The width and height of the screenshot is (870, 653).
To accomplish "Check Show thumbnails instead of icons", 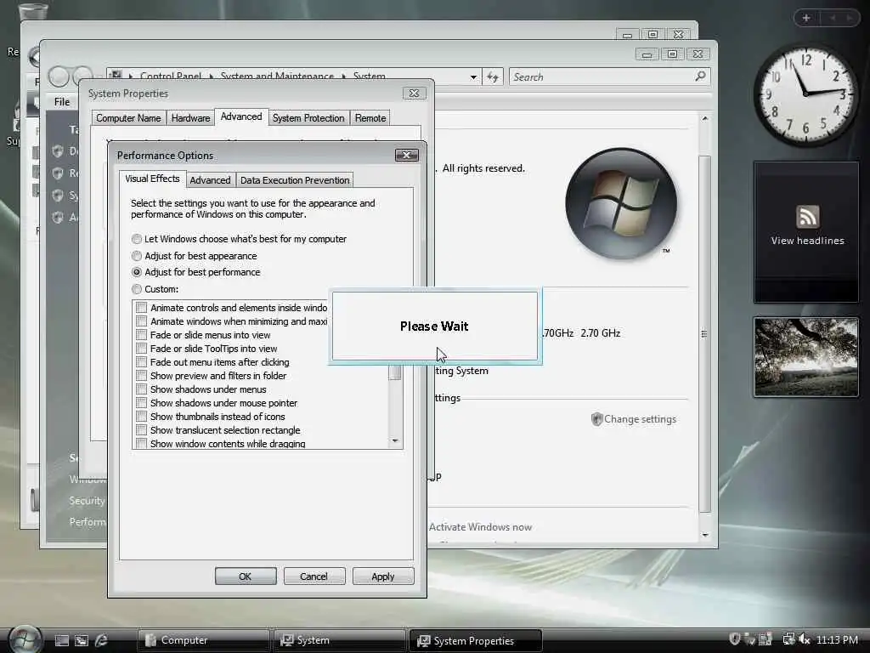I will tap(142, 417).
